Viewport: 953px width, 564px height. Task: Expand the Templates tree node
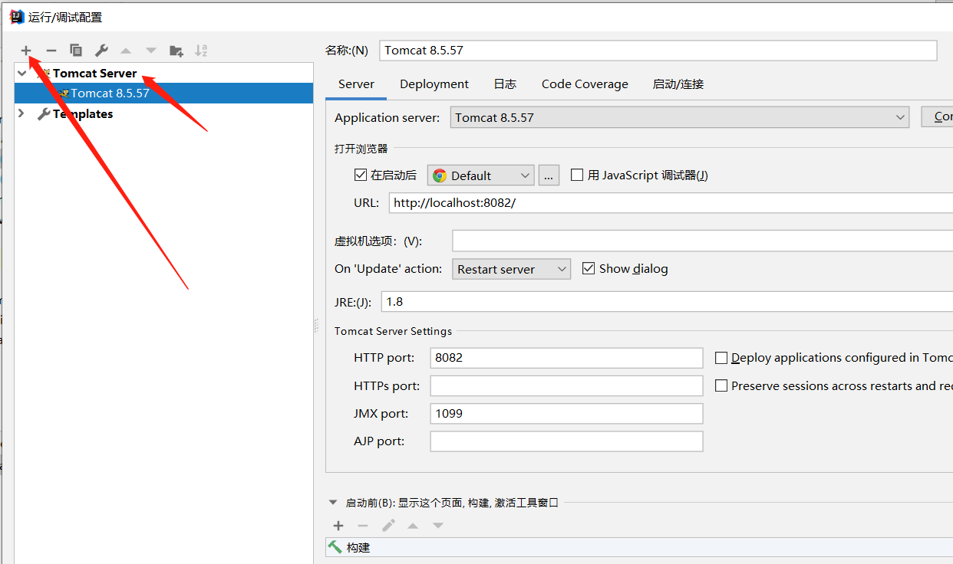(x=21, y=114)
